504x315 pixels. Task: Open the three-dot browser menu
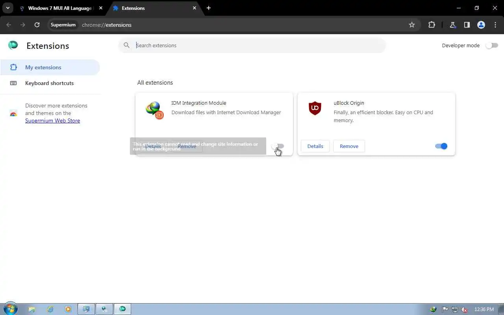[x=495, y=25]
